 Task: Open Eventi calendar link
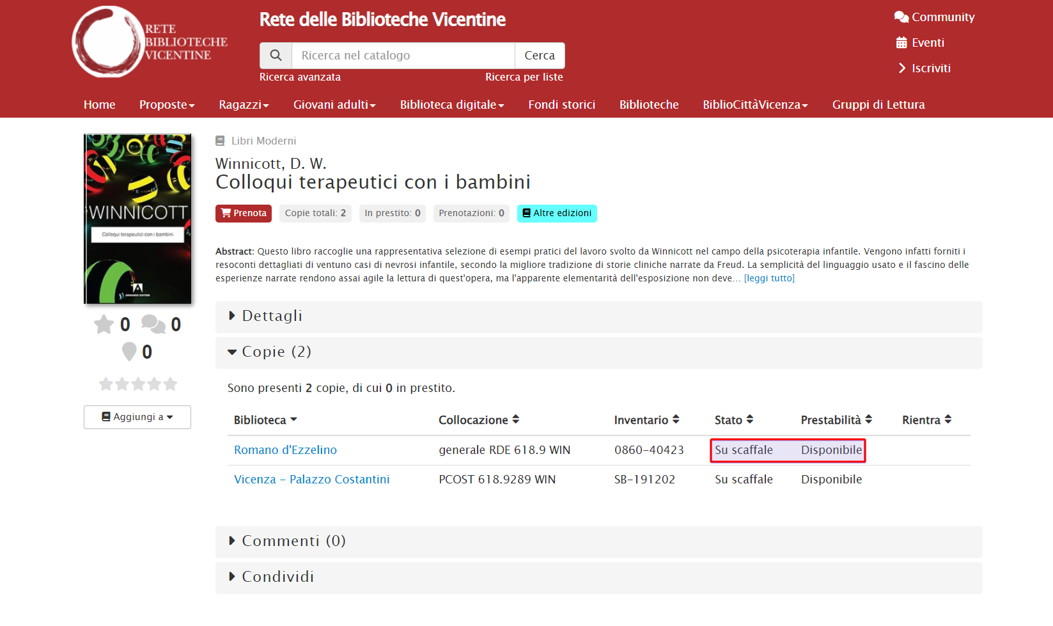920,43
